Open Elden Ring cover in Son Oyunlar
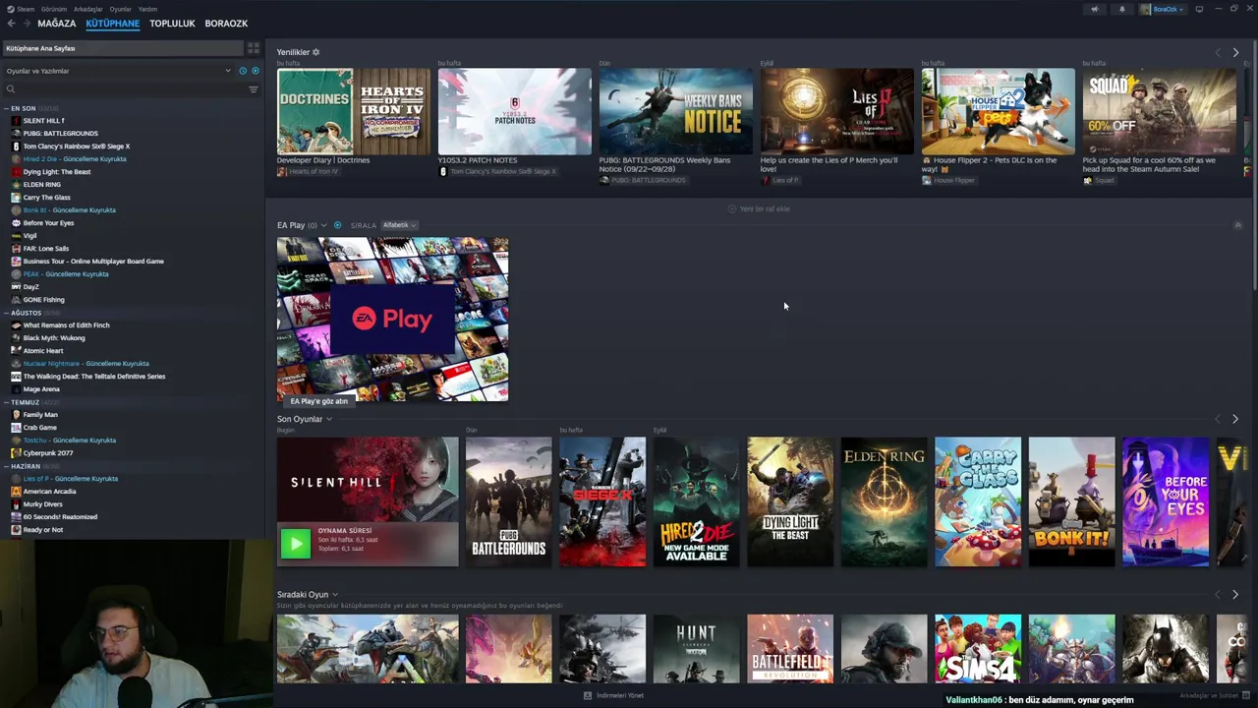Image resolution: width=1258 pixels, height=708 pixels. (884, 501)
